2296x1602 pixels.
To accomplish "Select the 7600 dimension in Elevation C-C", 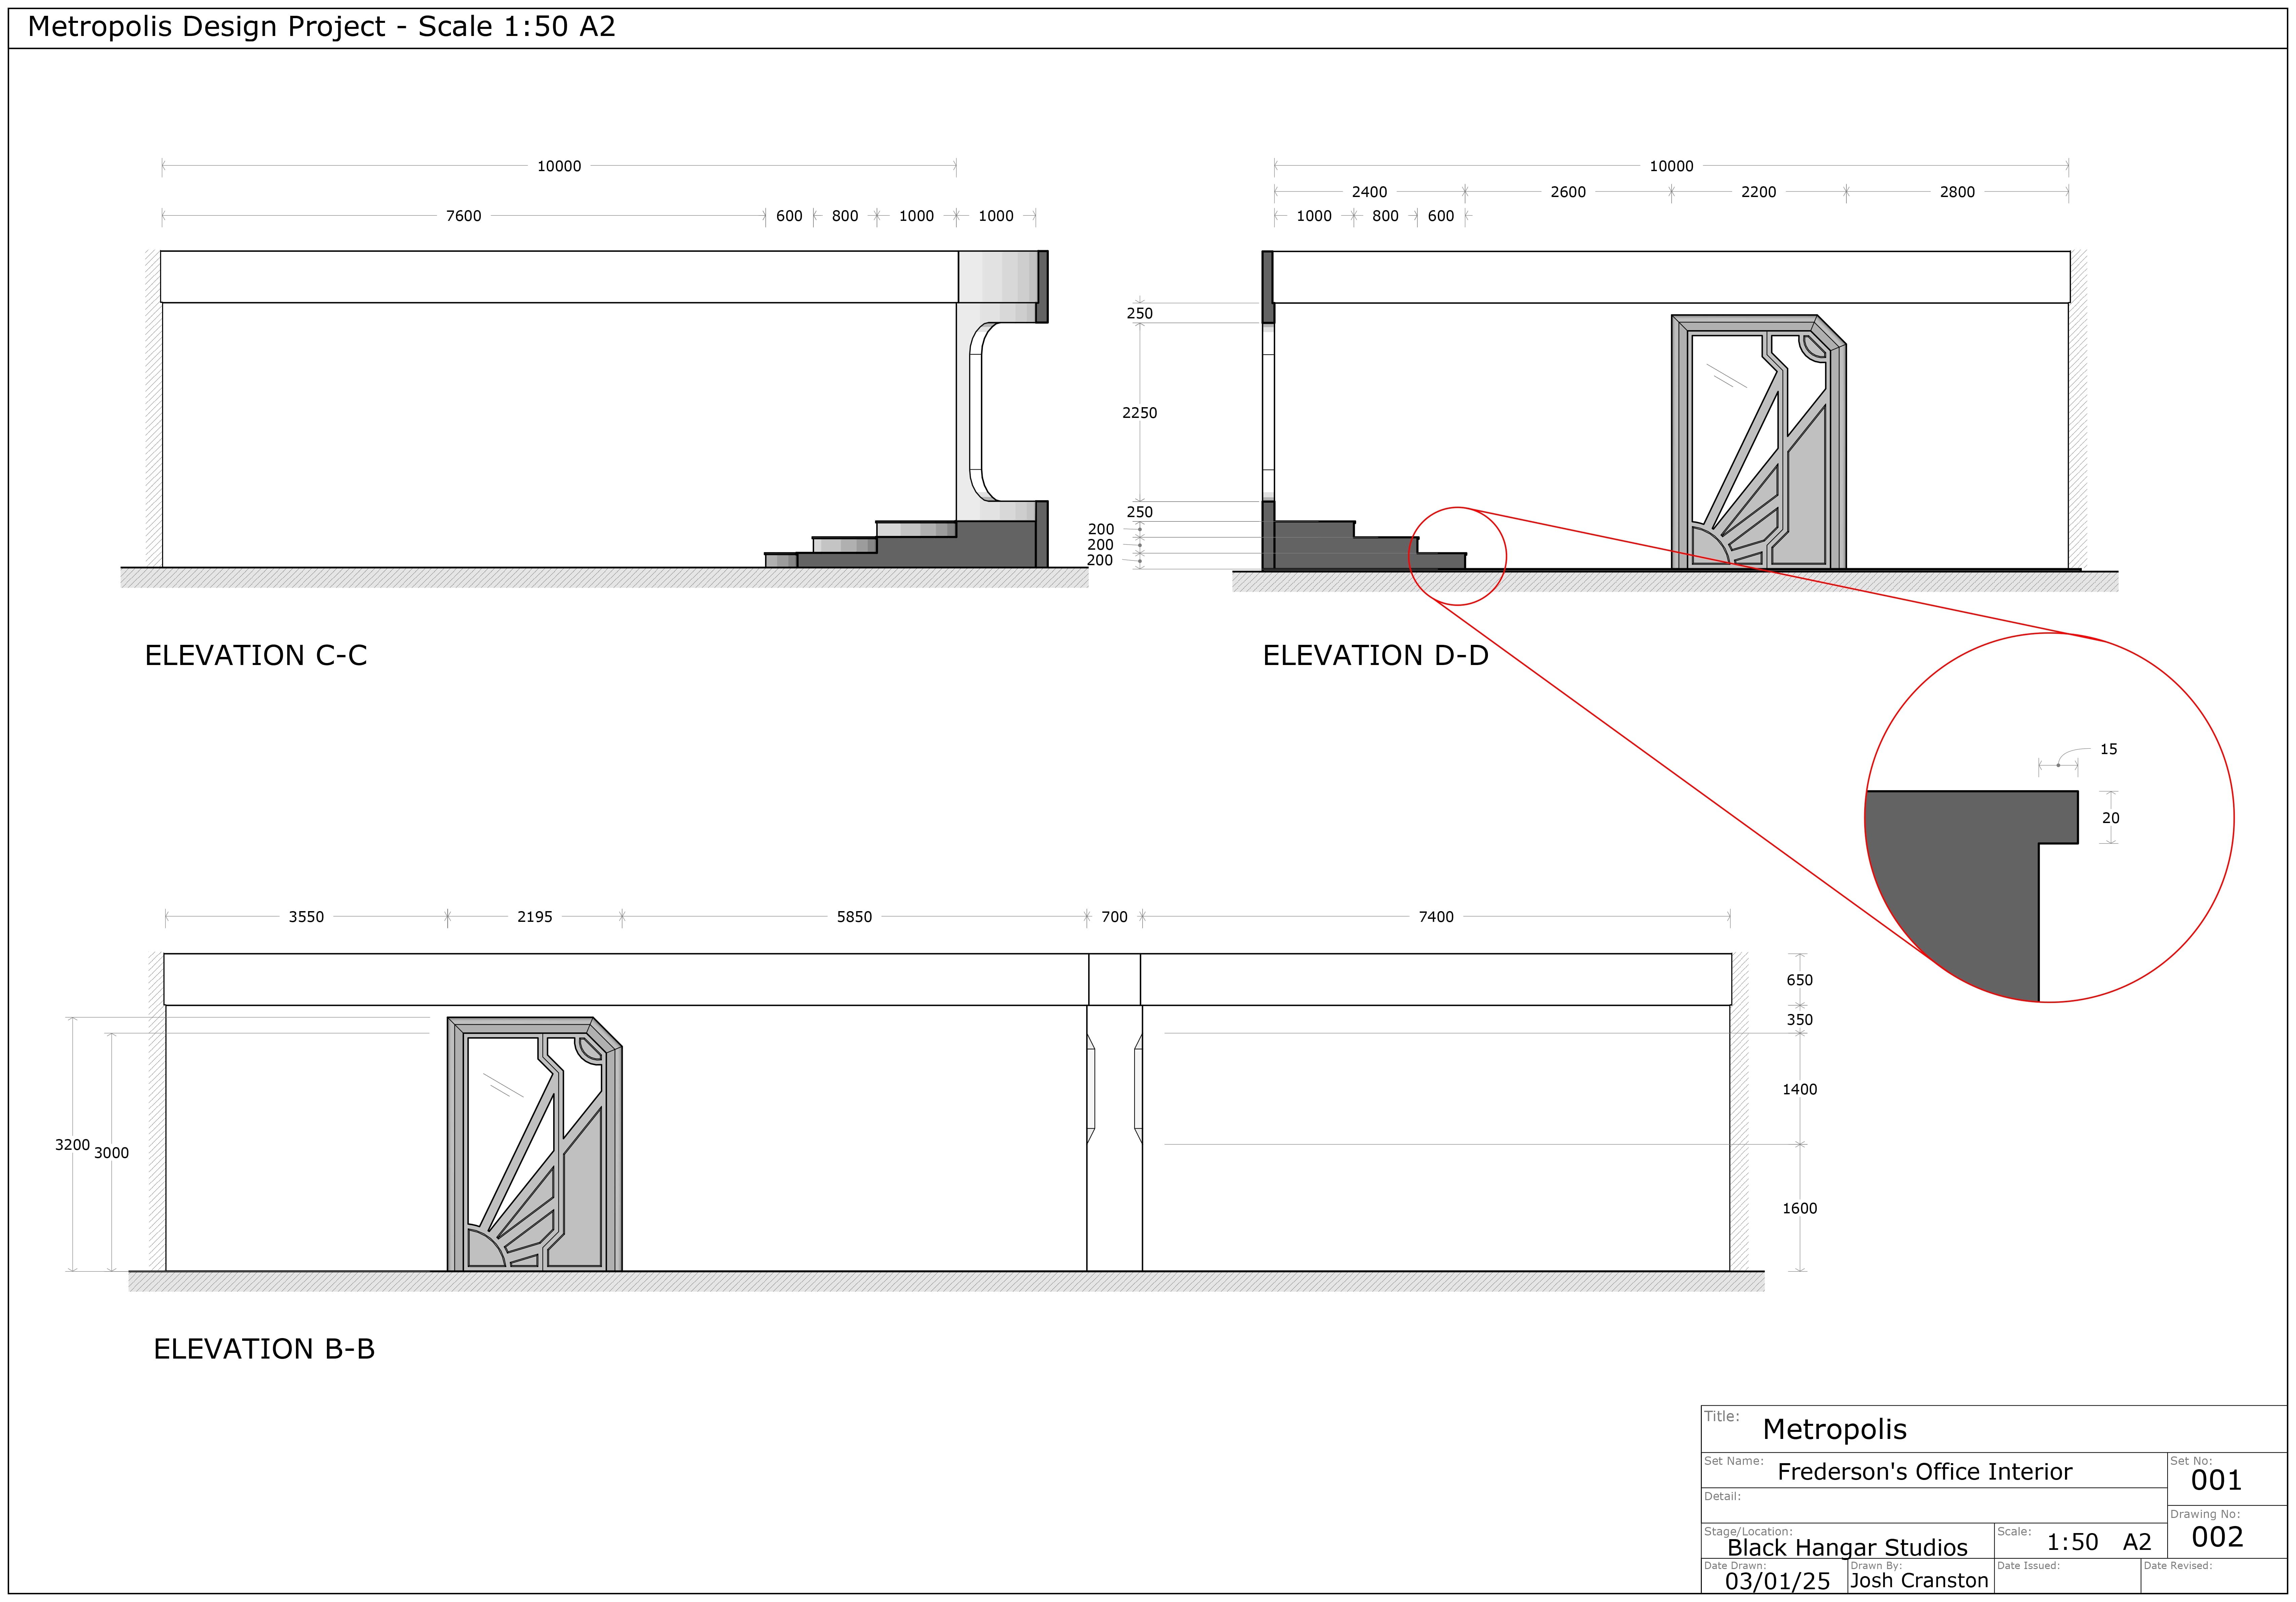I will click(x=463, y=216).
